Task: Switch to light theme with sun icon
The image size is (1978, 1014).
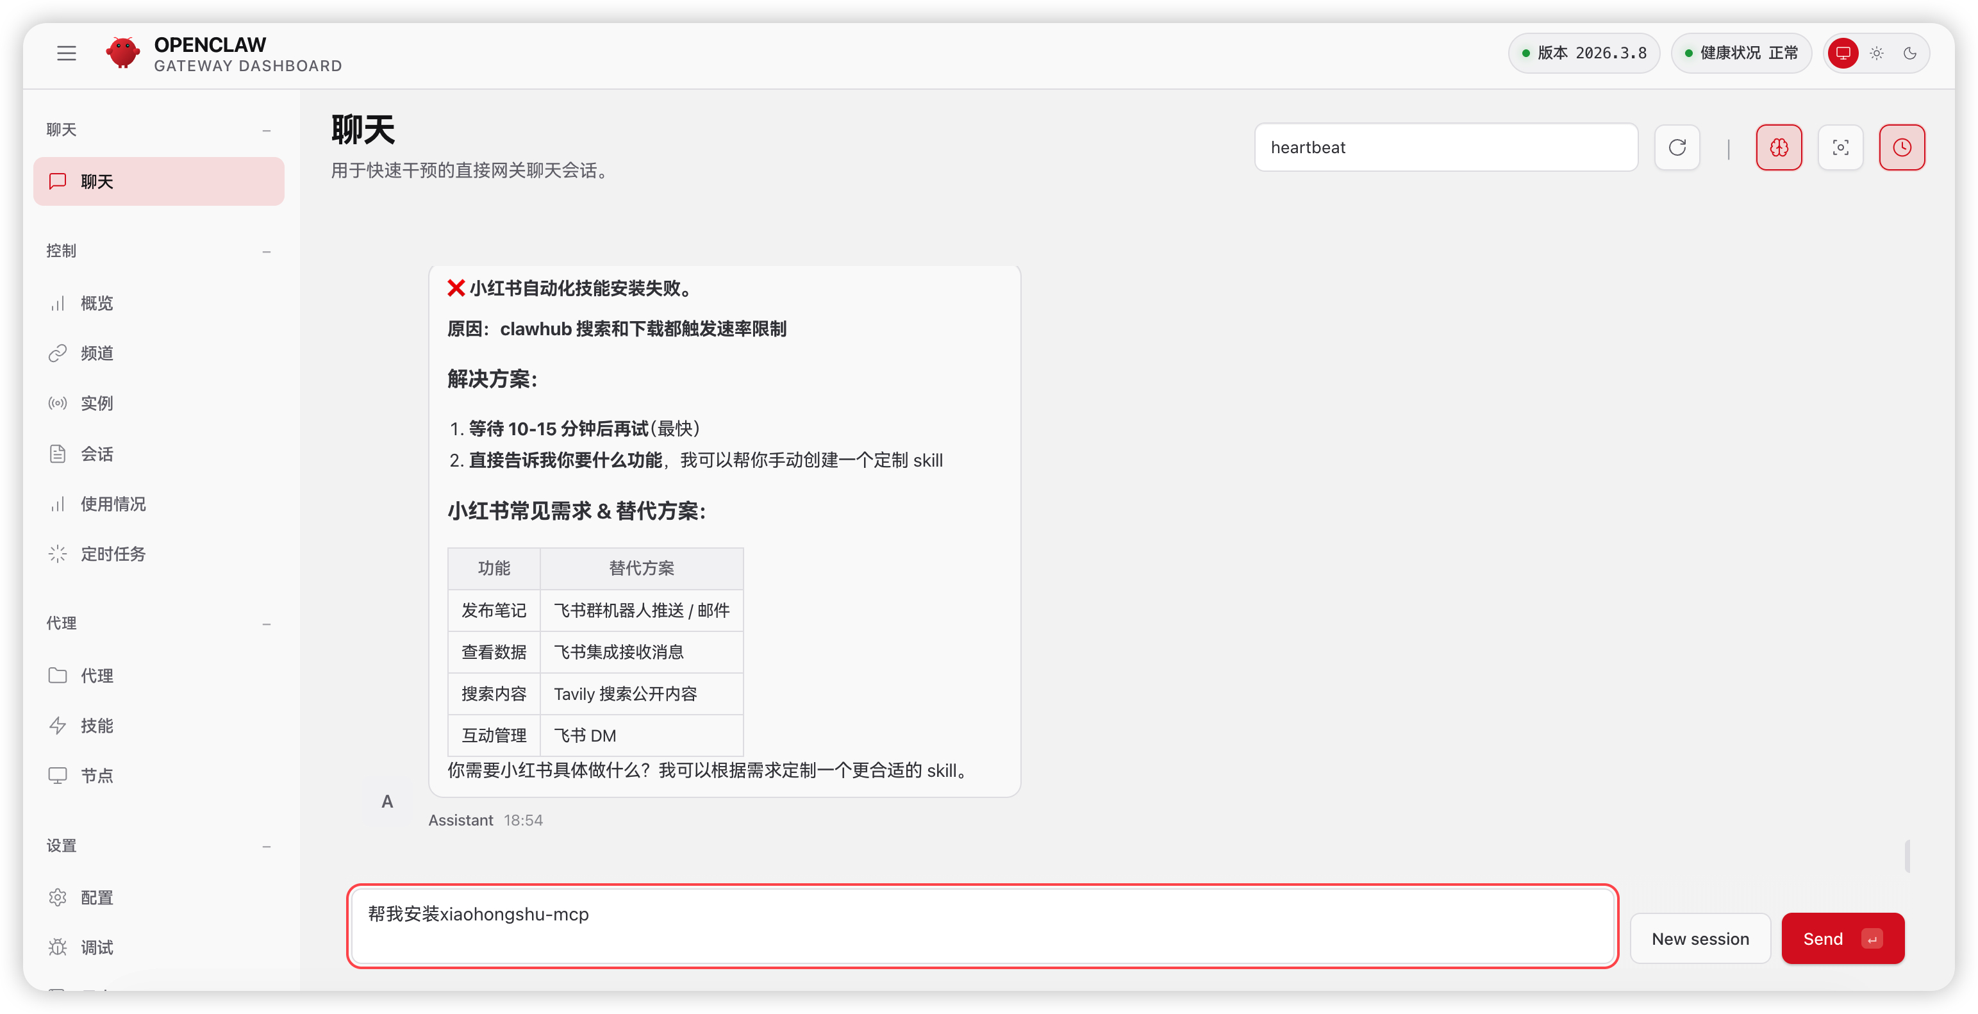Action: 1877,53
